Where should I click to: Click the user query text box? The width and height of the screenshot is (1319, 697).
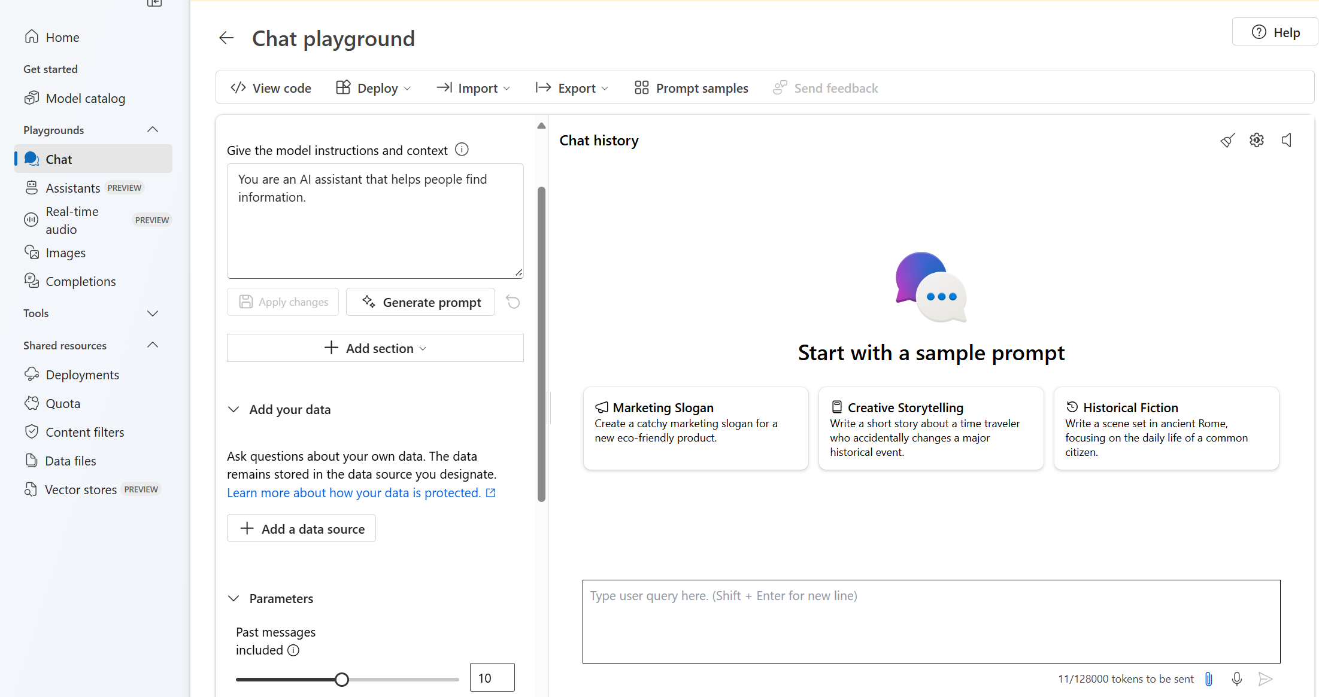[931, 621]
